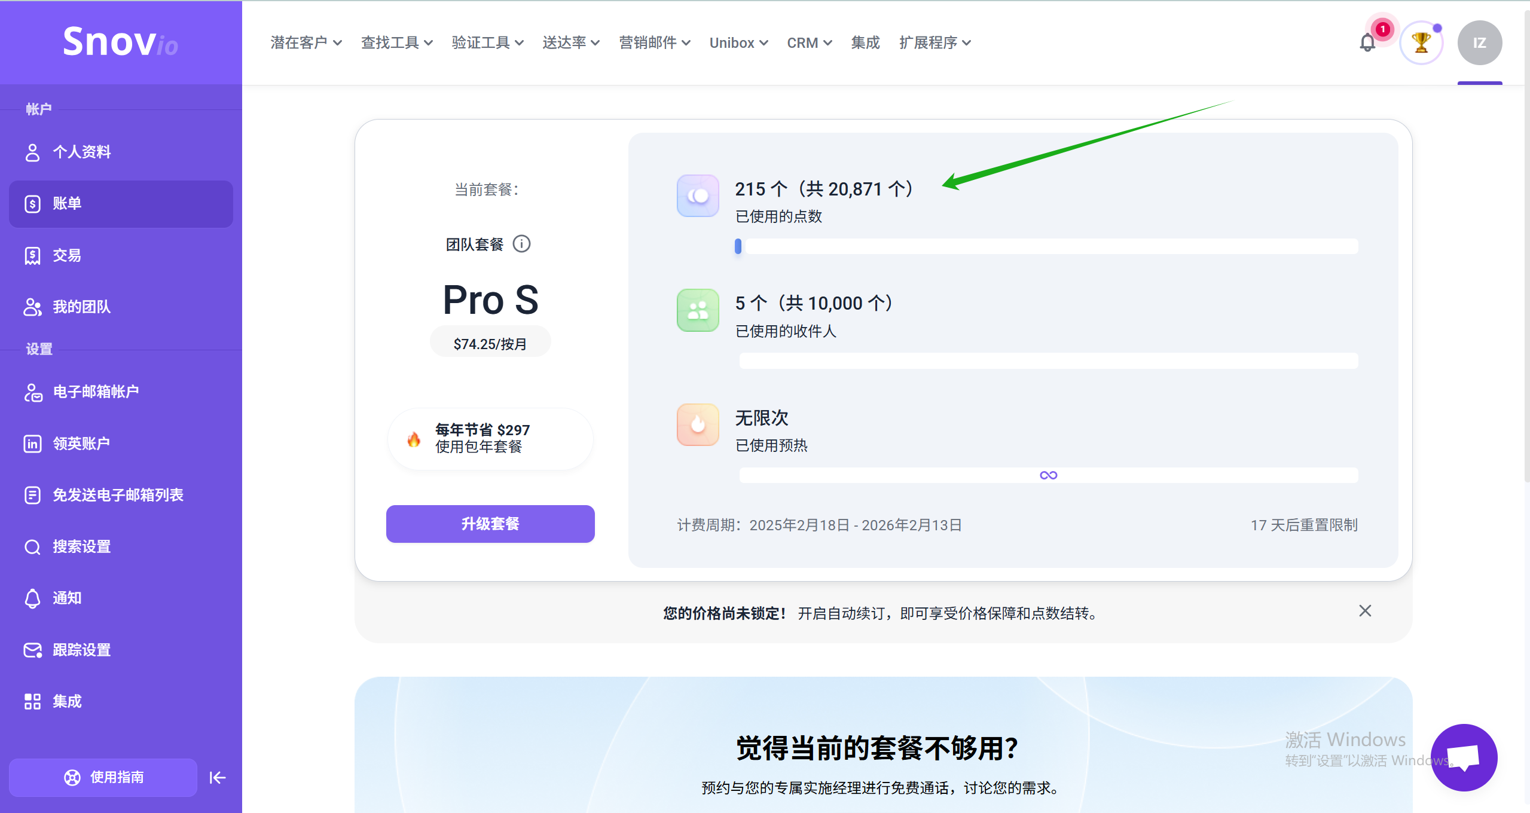
Task: Open the IZ user avatar menu
Action: click(1479, 42)
